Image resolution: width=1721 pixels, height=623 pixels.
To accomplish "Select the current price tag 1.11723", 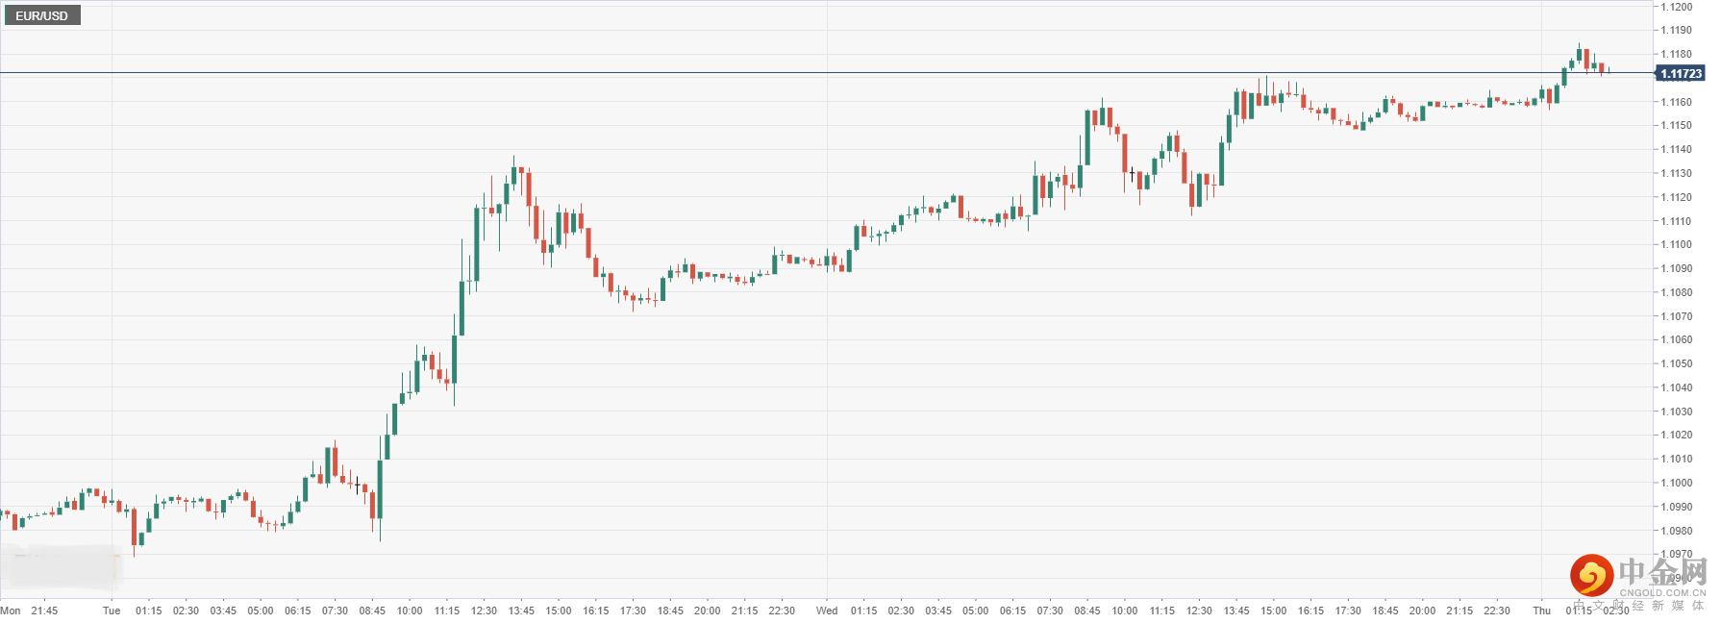I will pyautogui.click(x=1681, y=74).
